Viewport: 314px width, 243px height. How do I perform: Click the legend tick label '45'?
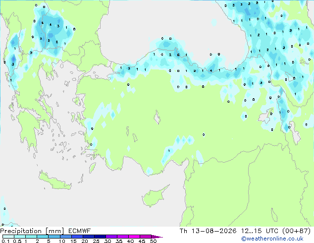point(142,241)
